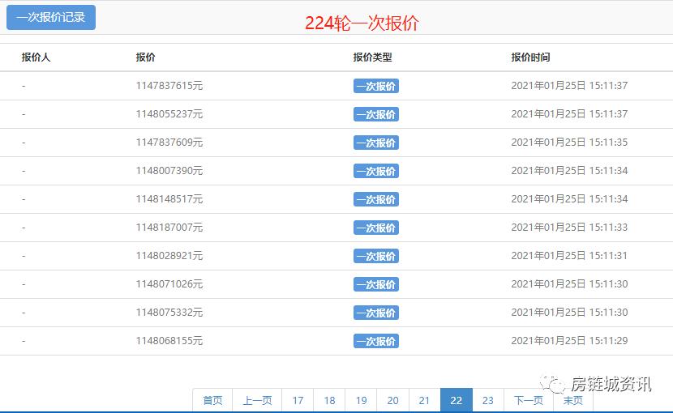The width and height of the screenshot is (673, 413).
Task: Click 一次报价 badge in 1148148517元 row
Action: point(376,199)
